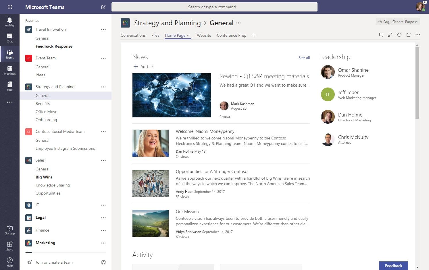
Task: Switch to the Files tab
Action: click(155, 35)
